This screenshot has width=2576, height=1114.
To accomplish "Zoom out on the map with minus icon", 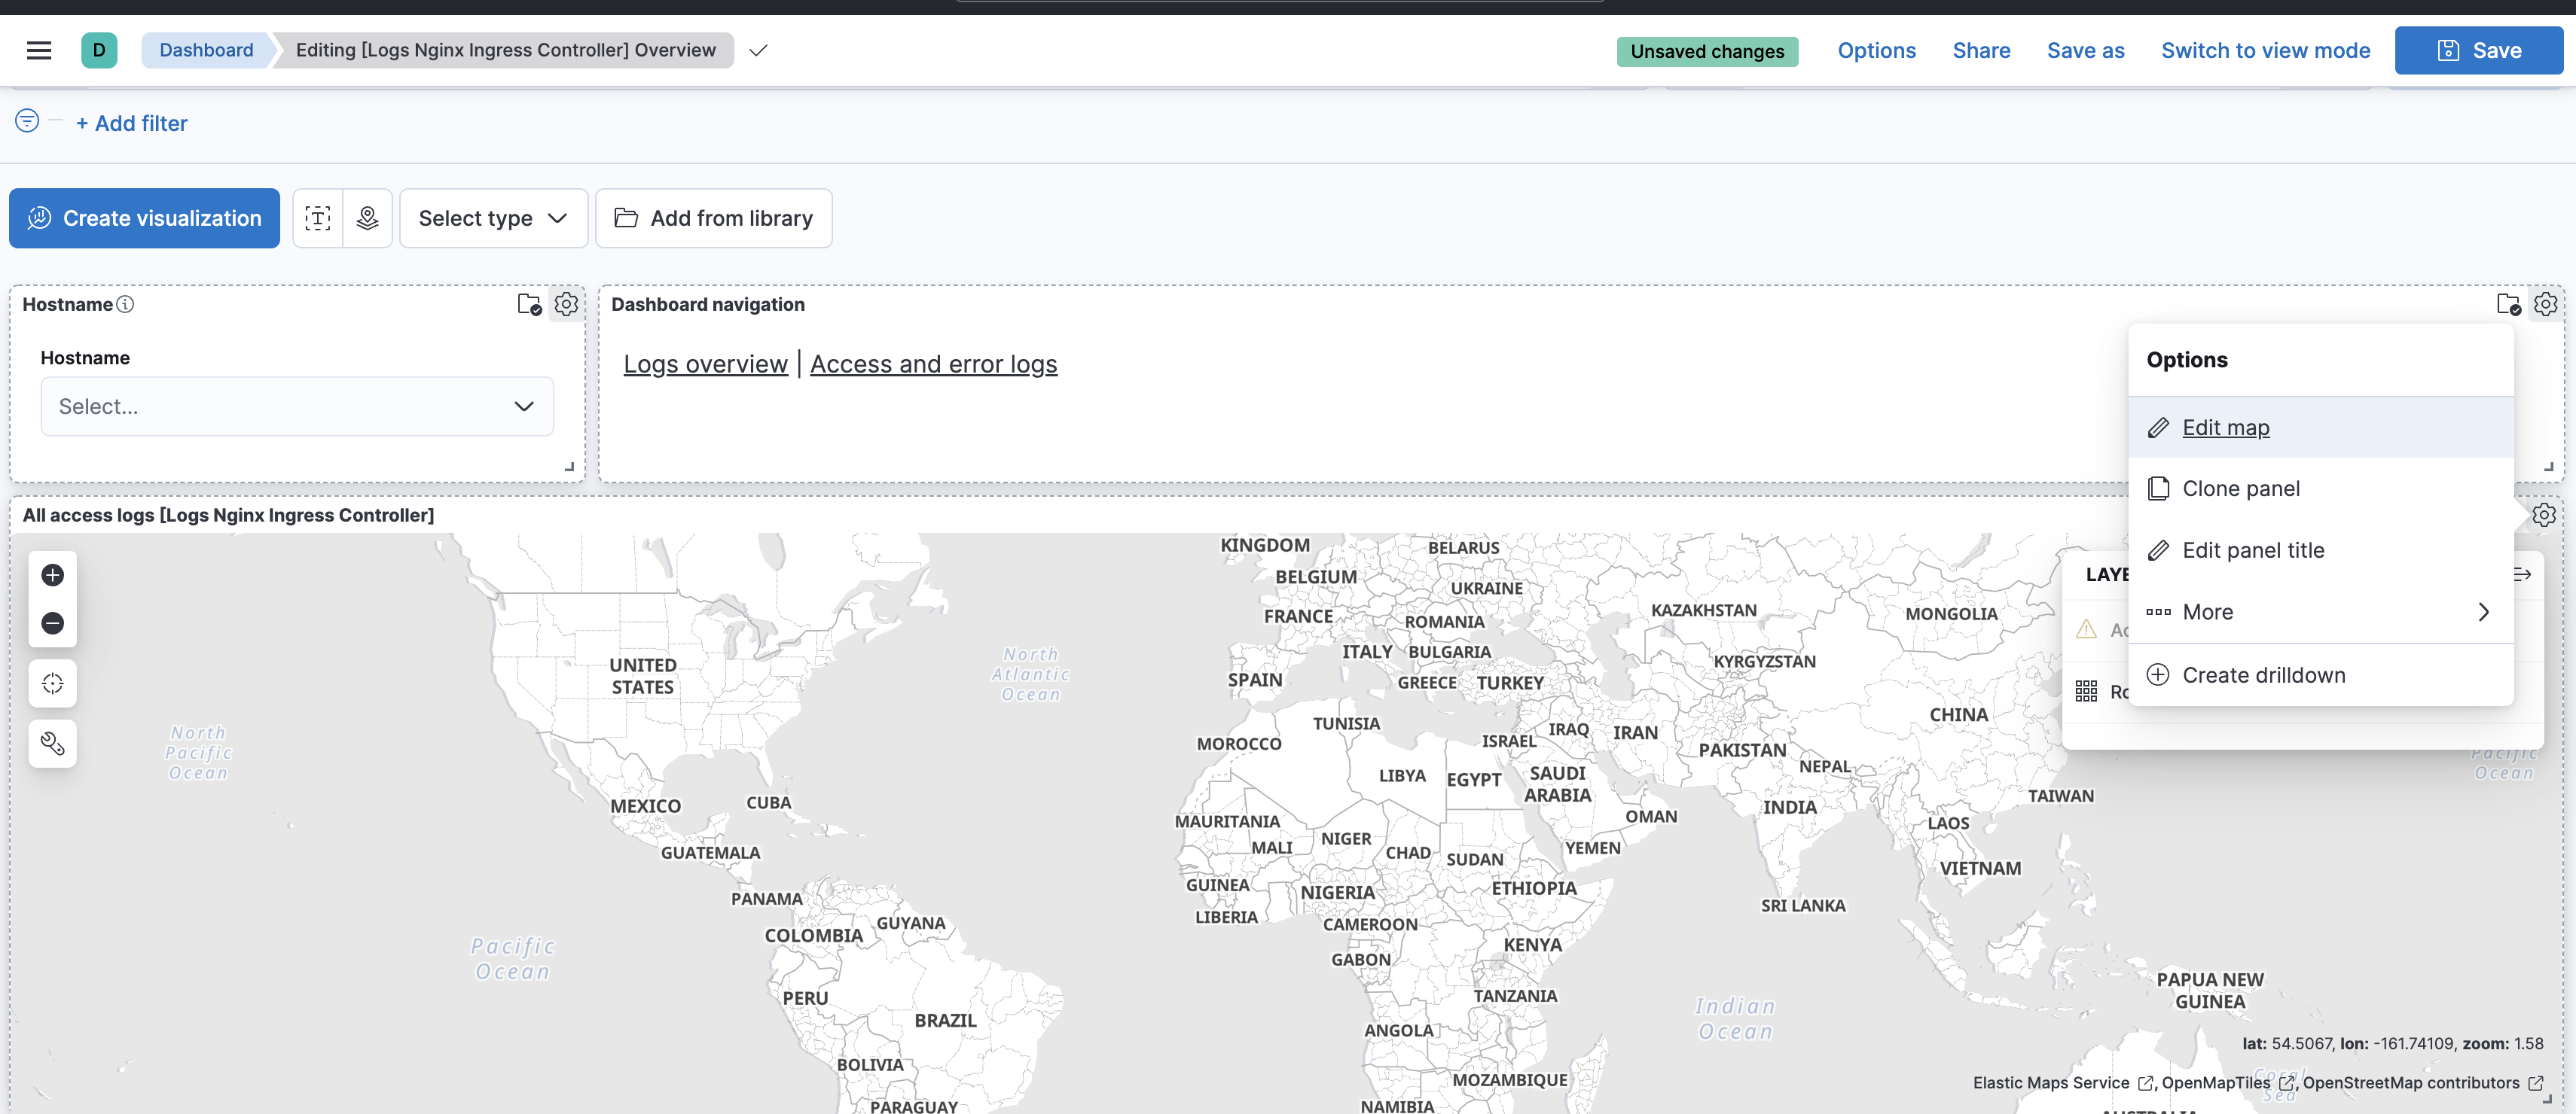I will click(52, 622).
